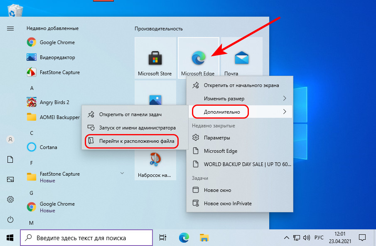376x246 pixels.
Task: Click the Google Chrome icon under Недавно добавленные
Action: tap(32, 42)
